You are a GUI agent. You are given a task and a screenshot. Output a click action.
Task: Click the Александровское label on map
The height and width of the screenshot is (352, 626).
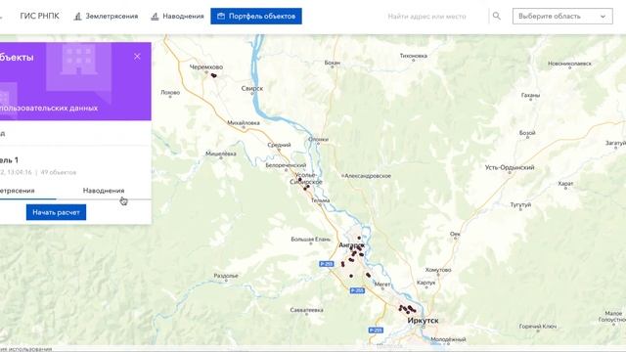click(x=368, y=176)
